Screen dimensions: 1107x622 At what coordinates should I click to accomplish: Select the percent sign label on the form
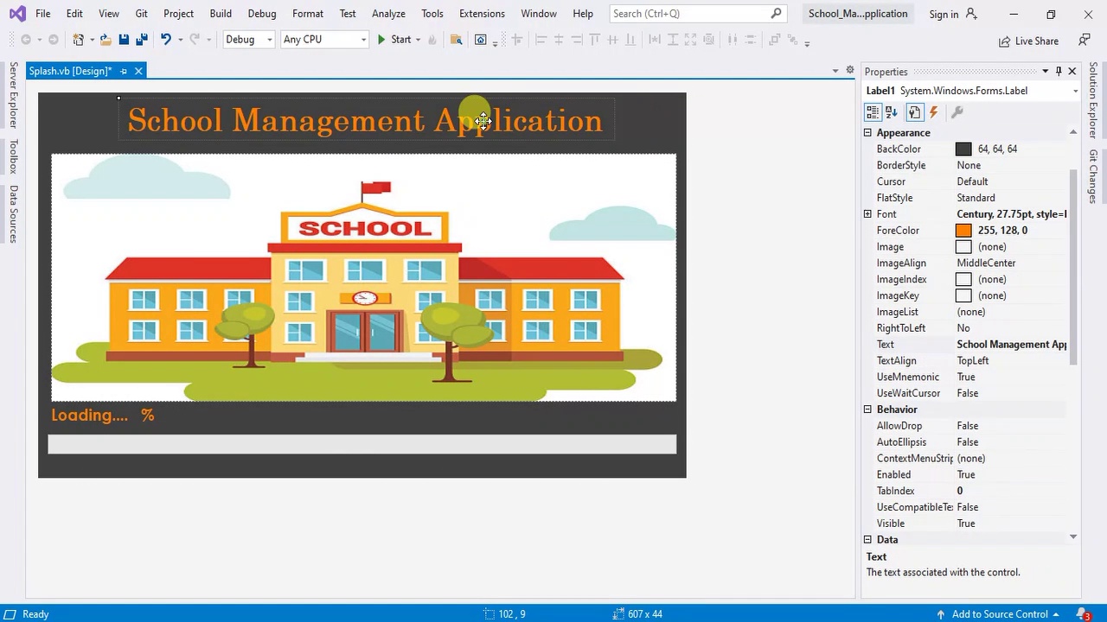point(148,416)
